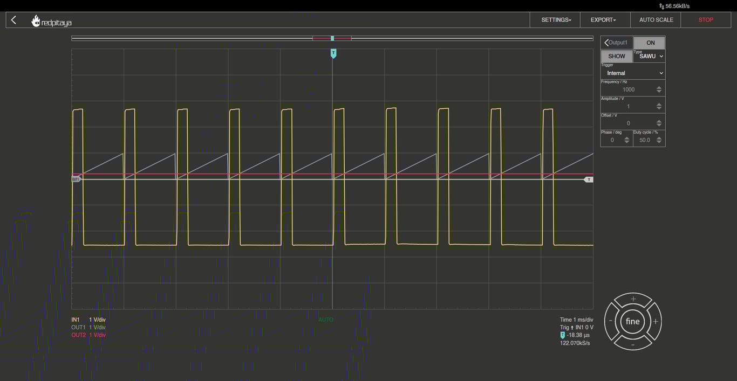This screenshot has width=737, height=381.
Task: Click the trigger delay T icon in status
Action: [x=563, y=335]
